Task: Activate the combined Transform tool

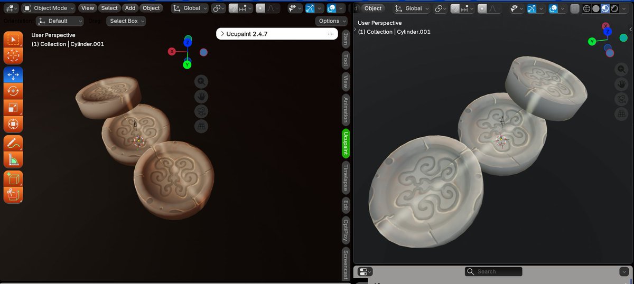Action: click(x=13, y=124)
